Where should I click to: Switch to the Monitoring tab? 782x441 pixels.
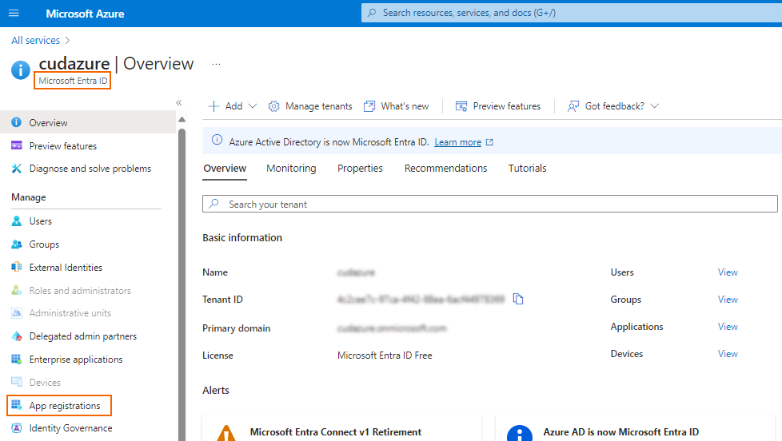pyautogui.click(x=291, y=169)
